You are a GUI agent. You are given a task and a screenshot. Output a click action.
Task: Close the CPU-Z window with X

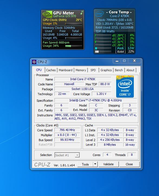pyautogui.click(x=134, y=61)
